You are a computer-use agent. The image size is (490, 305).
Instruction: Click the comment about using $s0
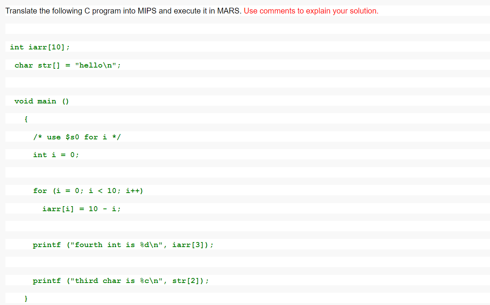click(x=77, y=137)
